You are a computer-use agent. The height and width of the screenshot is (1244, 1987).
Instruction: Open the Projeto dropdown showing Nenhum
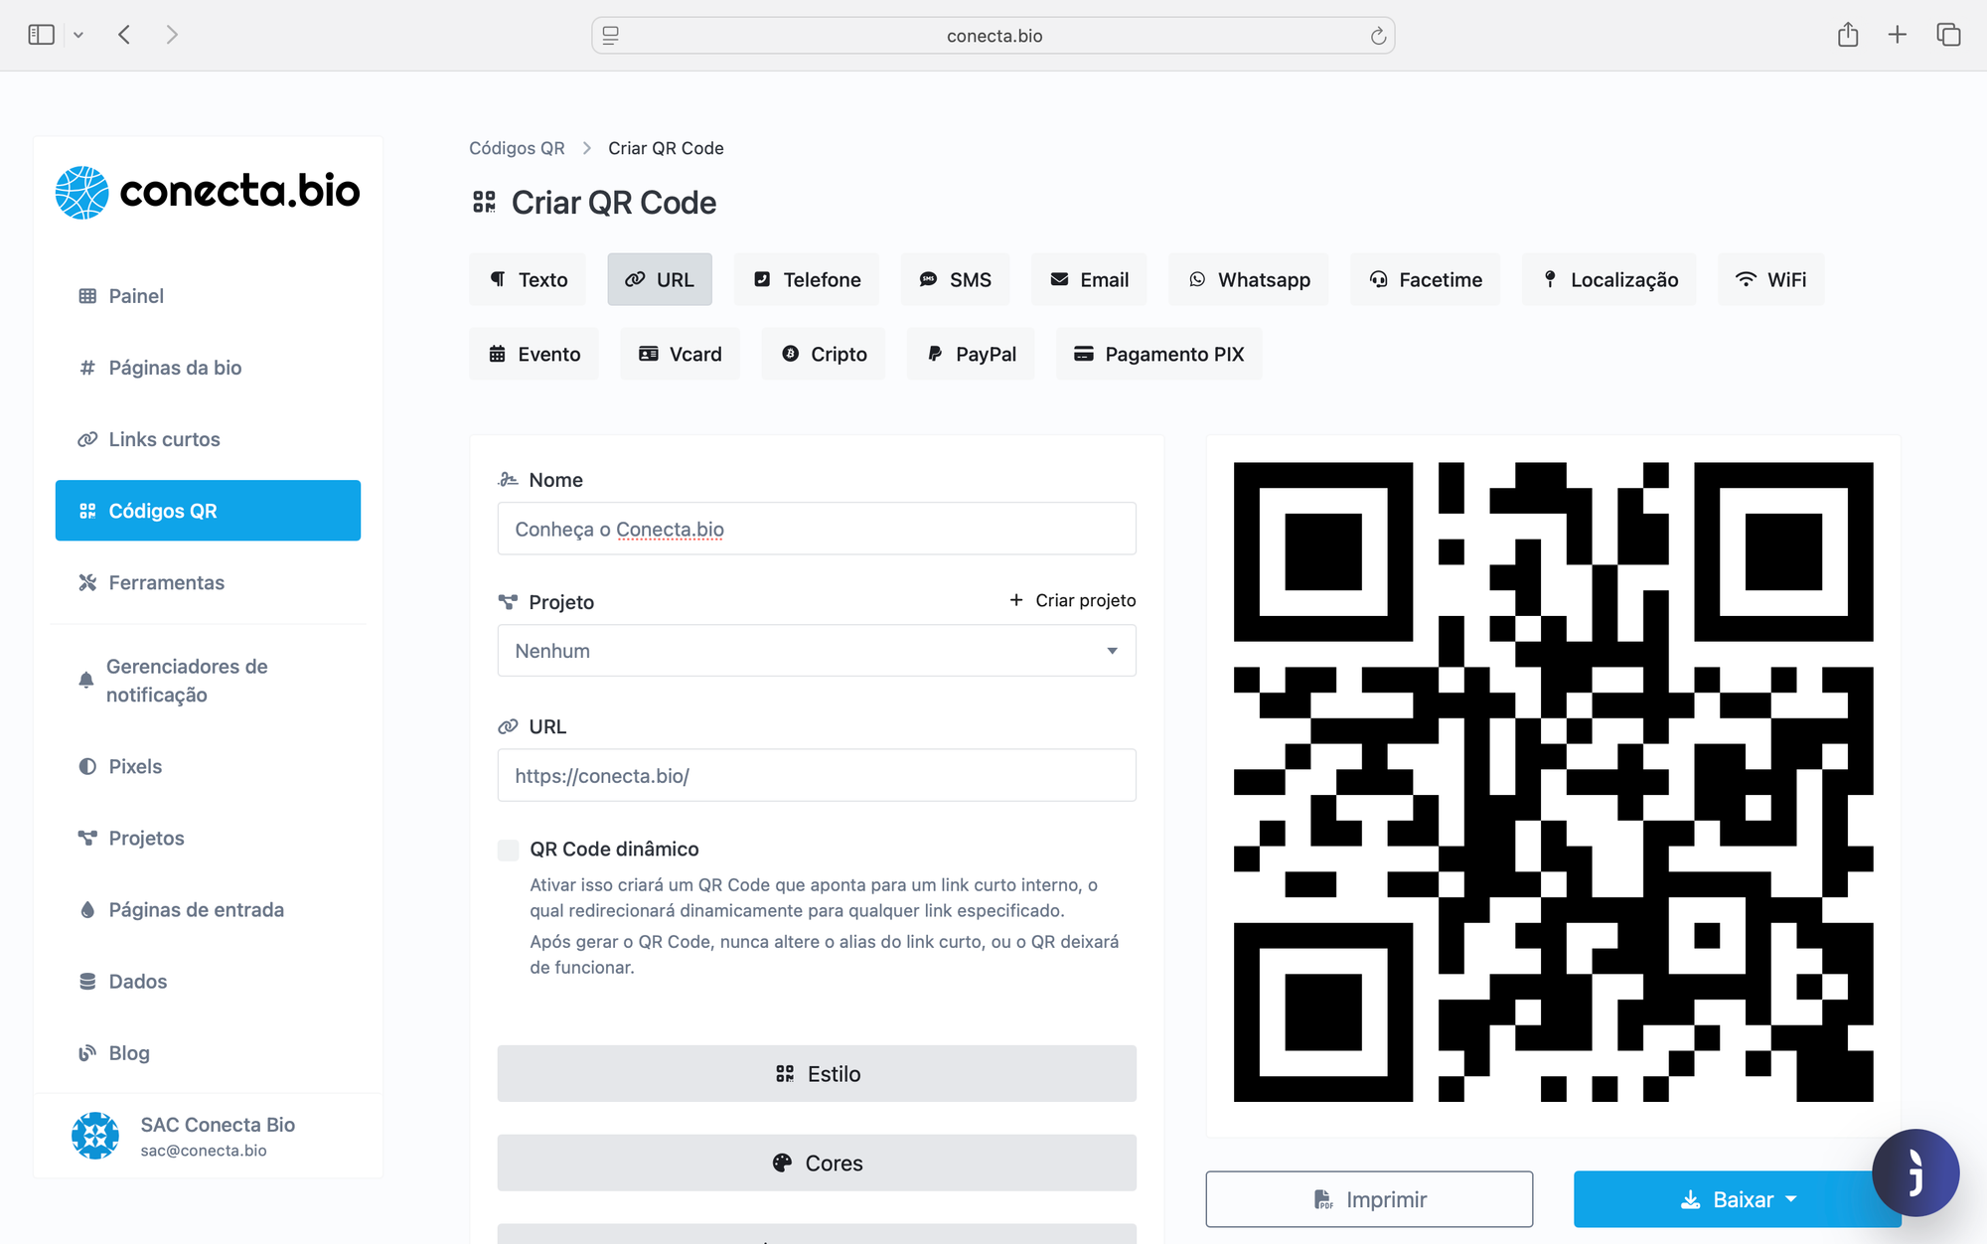click(816, 651)
